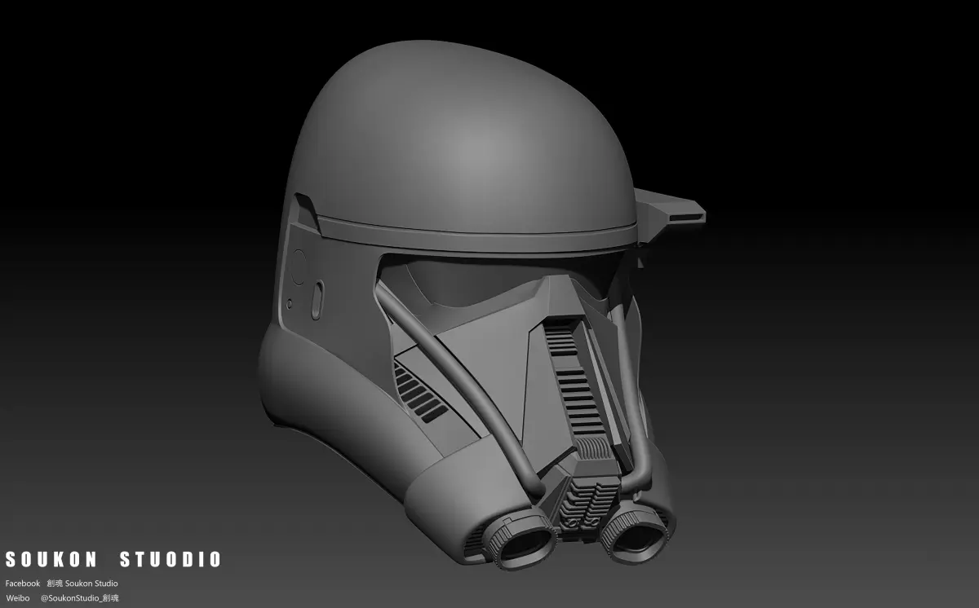Screen dimensions: 979x608
Task: Click the "創魂 Soukon Studio" Facebook name
Action: (x=82, y=584)
